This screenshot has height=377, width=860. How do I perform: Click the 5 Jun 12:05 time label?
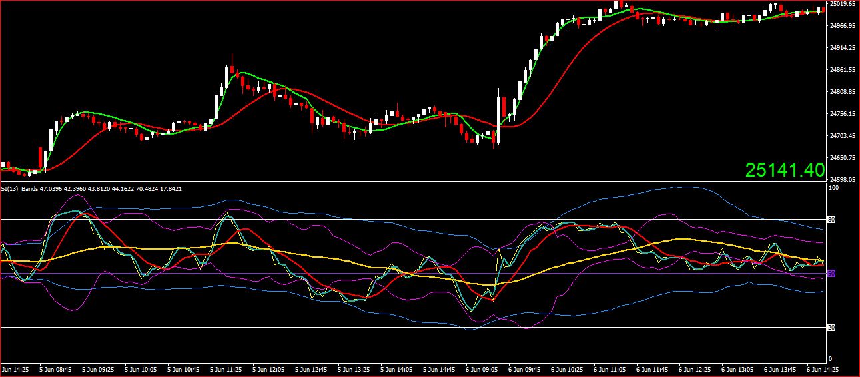pos(269,368)
